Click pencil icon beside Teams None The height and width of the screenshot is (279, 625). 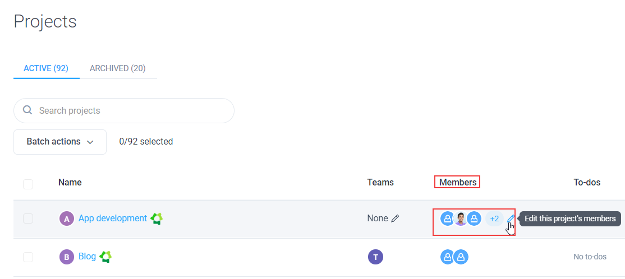(395, 218)
